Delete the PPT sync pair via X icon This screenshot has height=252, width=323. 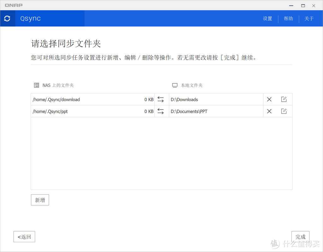click(269, 111)
